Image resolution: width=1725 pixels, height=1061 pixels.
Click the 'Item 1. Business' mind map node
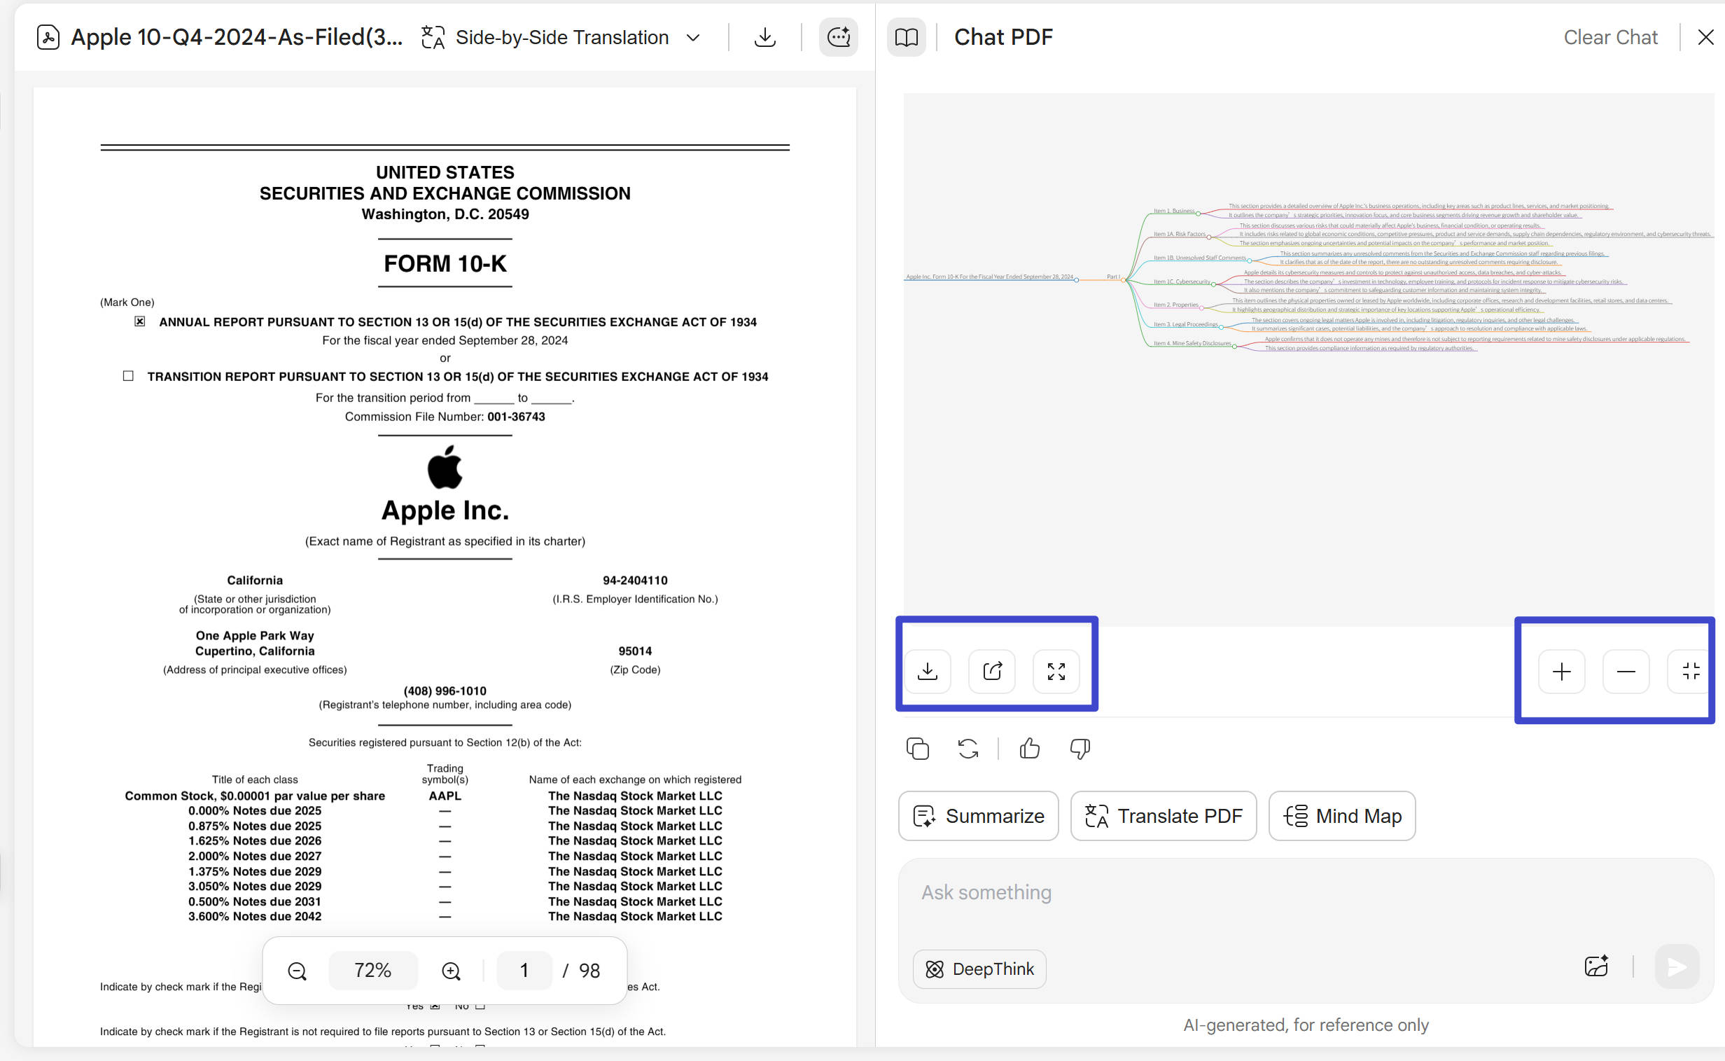[x=1173, y=211]
